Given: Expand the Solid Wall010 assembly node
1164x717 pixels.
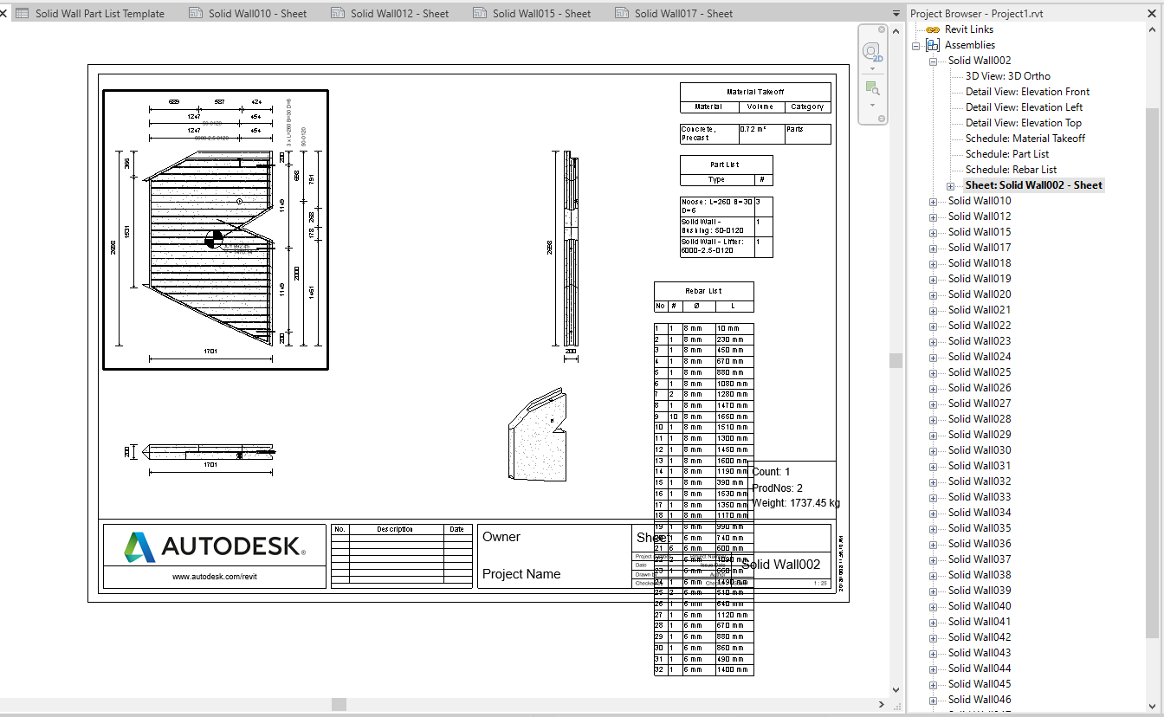Looking at the screenshot, I should pyautogui.click(x=932, y=200).
